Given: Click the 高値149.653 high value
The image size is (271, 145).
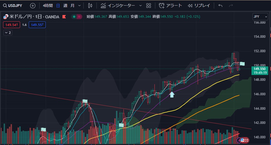Looking at the screenshot, I should [x=119, y=17].
